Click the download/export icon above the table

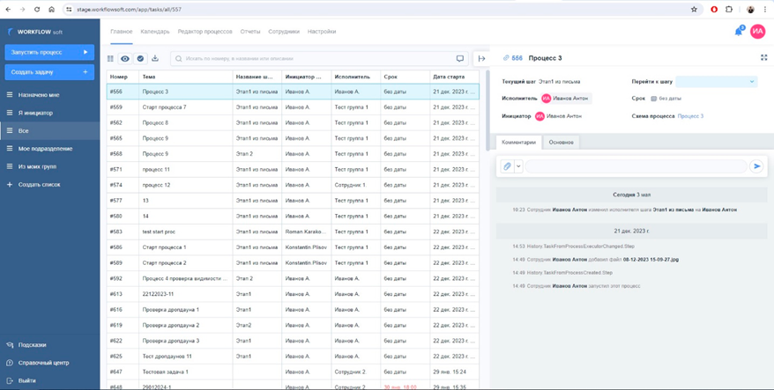155,59
